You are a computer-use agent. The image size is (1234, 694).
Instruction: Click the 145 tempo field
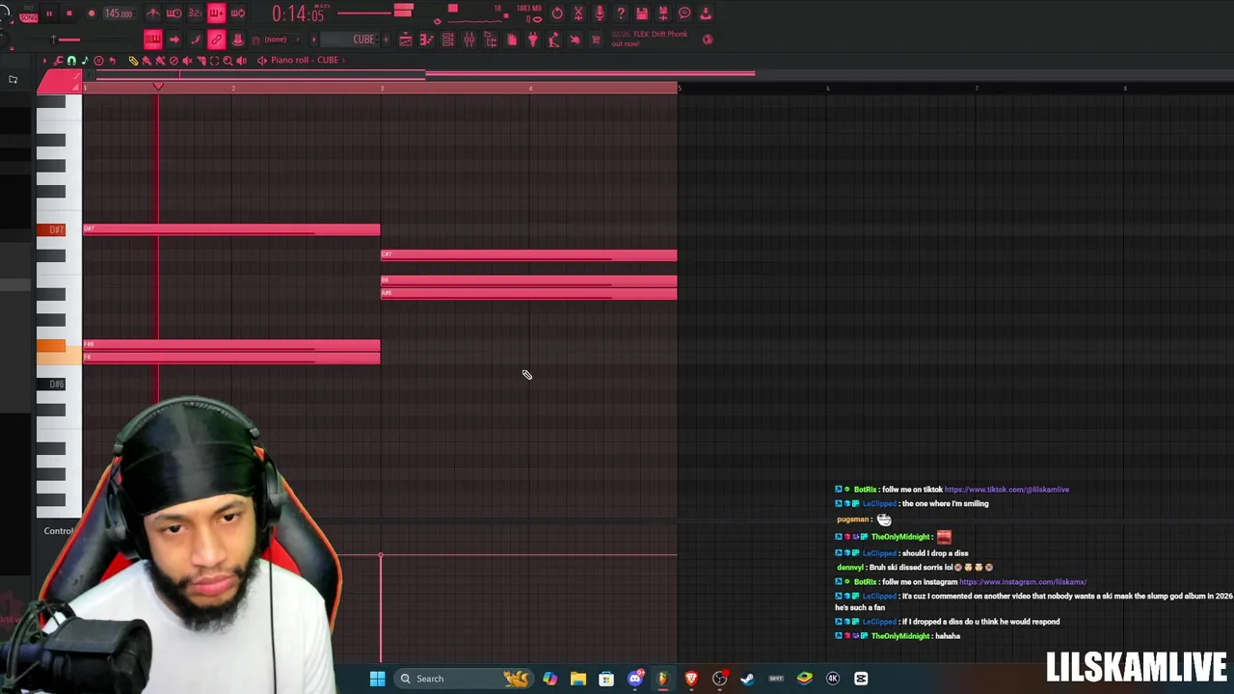[x=119, y=13]
